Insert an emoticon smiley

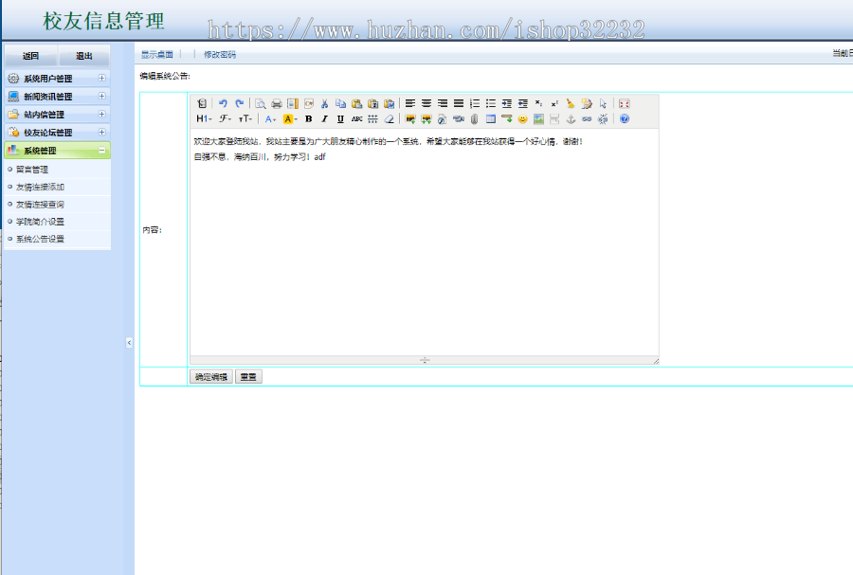pos(523,119)
